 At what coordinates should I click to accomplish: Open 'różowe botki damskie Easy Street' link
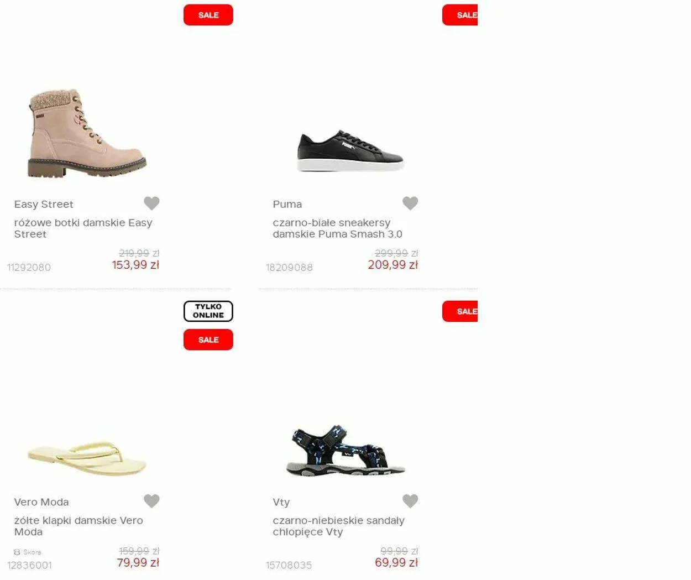pyautogui.click(x=83, y=228)
